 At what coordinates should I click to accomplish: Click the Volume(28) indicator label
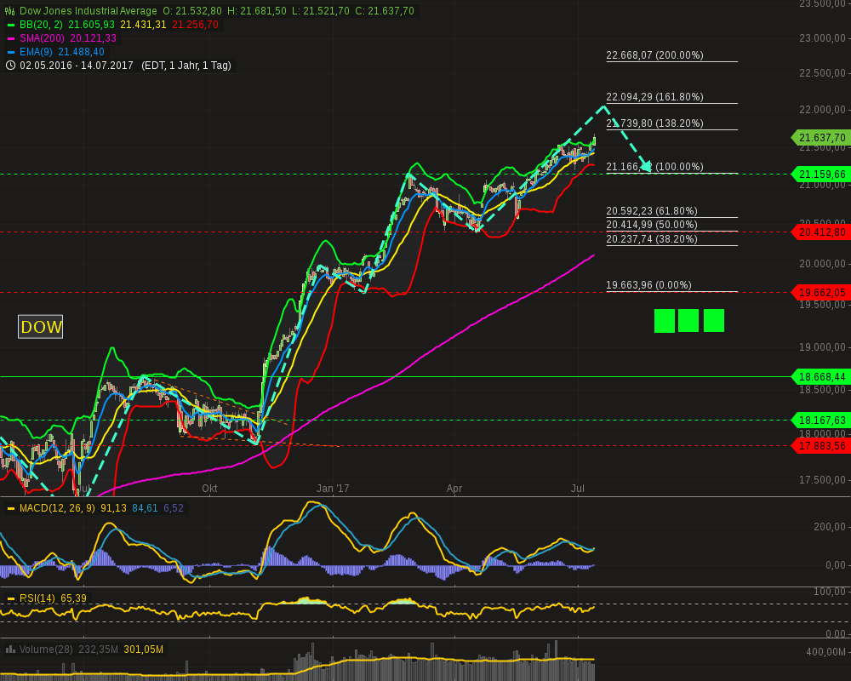[46, 650]
